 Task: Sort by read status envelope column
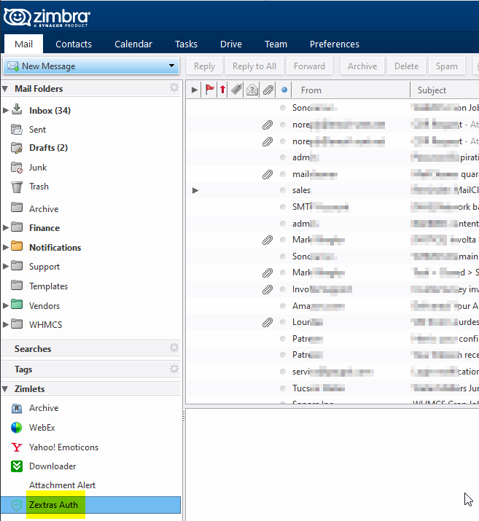(x=252, y=90)
